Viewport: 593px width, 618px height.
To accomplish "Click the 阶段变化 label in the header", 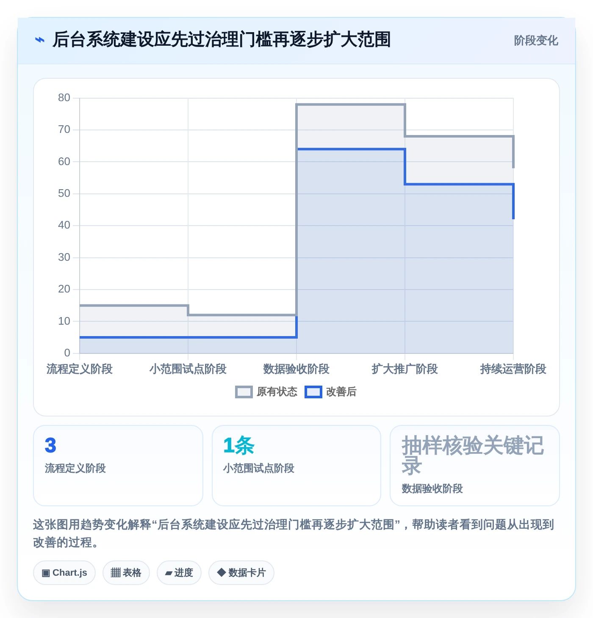I will pyautogui.click(x=536, y=41).
